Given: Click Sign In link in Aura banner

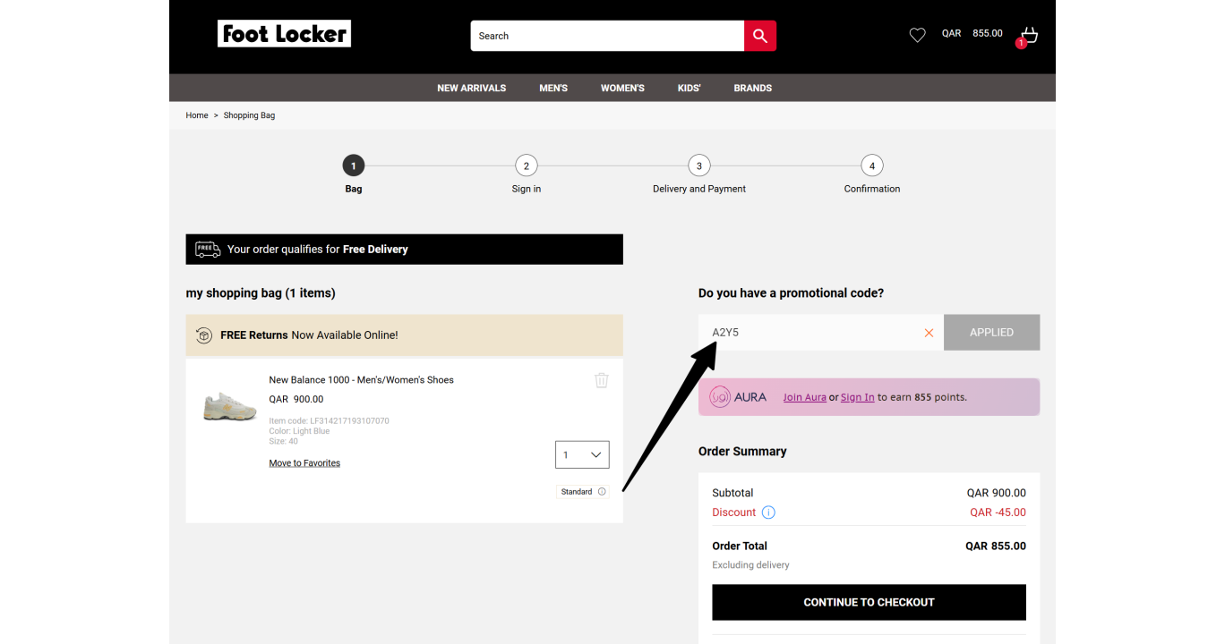Looking at the screenshot, I should coord(858,397).
